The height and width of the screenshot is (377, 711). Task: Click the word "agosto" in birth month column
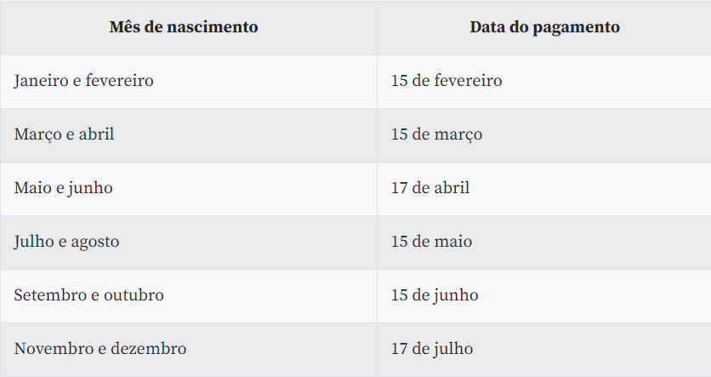[x=94, y=242]
